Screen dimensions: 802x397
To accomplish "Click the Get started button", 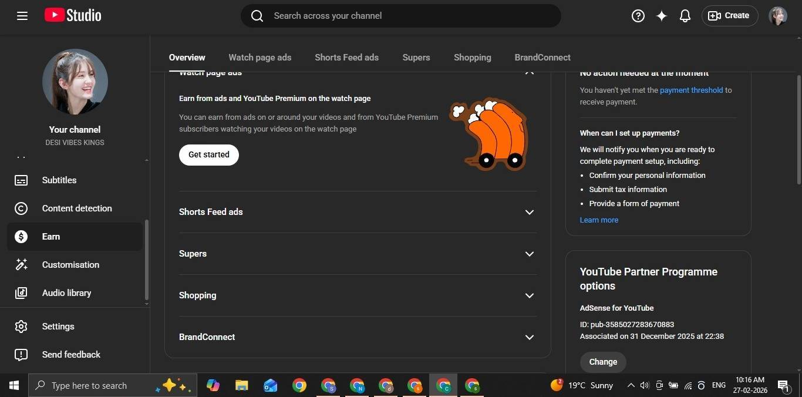I will 208,154.
